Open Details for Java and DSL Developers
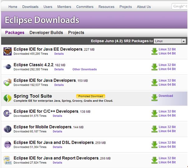The height and width of the screenshot is (168, 188). tap(57, 147)
